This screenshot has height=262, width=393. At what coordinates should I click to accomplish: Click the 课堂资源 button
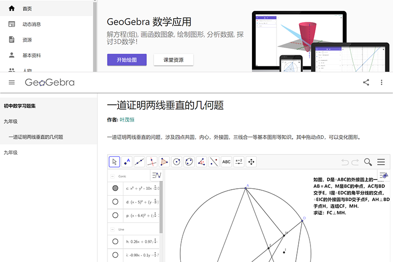(x=173, y=59)
